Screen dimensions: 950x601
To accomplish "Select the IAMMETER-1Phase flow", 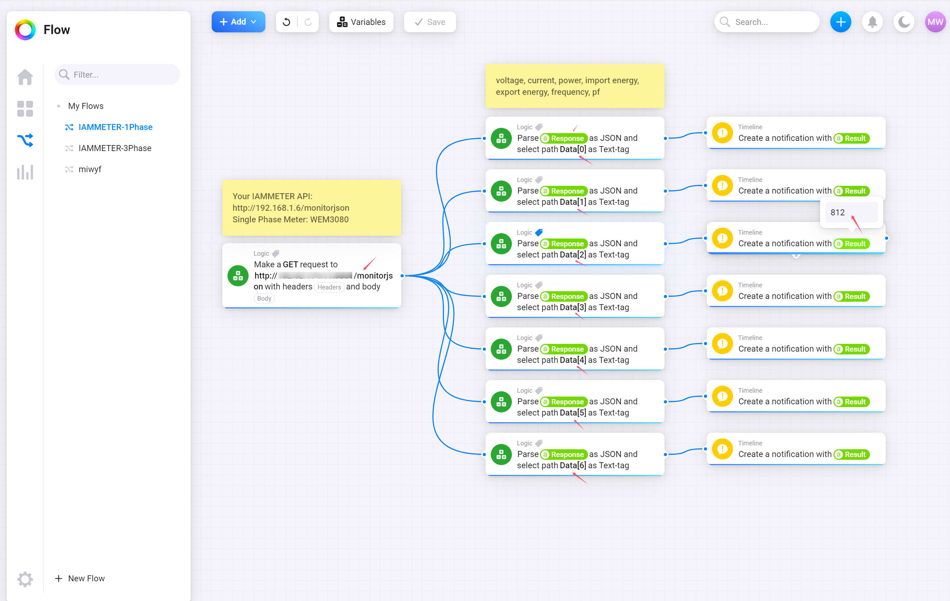I will coord(115,127).
